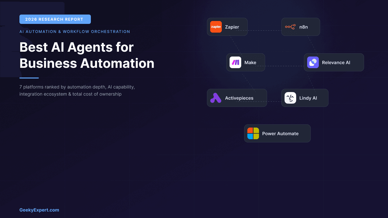Click the Best AI Agents headline
The image size is (388, 218).
click(87, 55)
